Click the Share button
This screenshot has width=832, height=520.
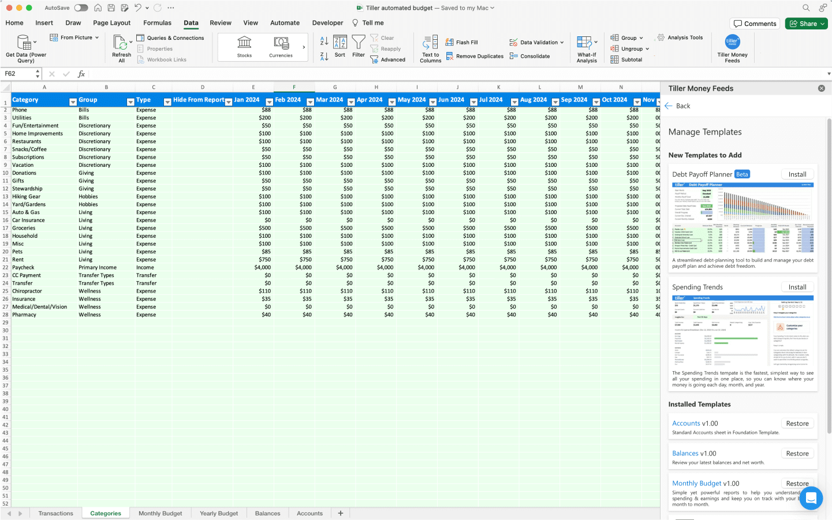806,24
